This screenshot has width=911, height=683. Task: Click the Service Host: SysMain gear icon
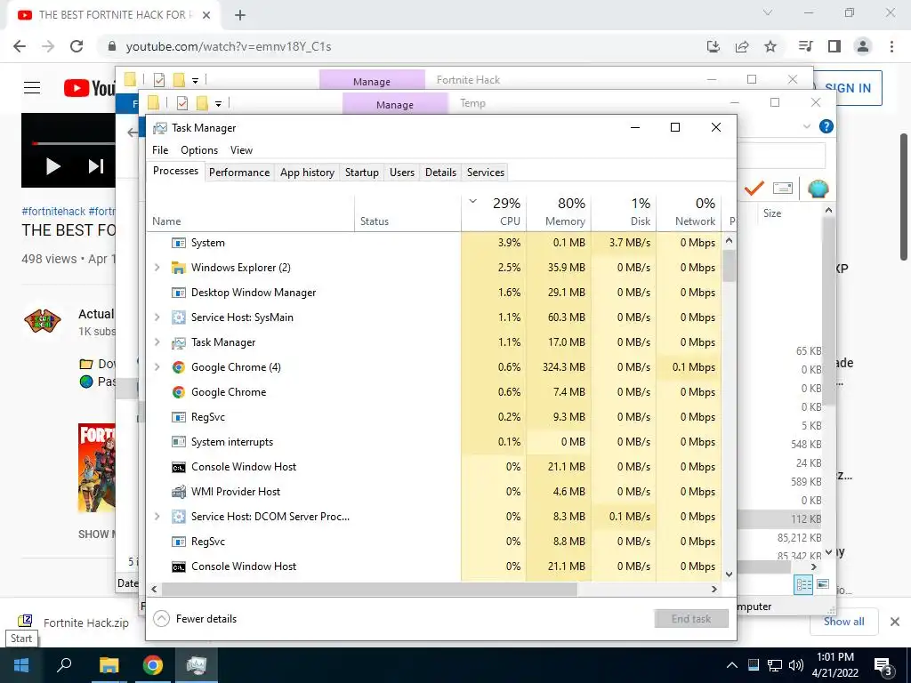coord(178,317)
